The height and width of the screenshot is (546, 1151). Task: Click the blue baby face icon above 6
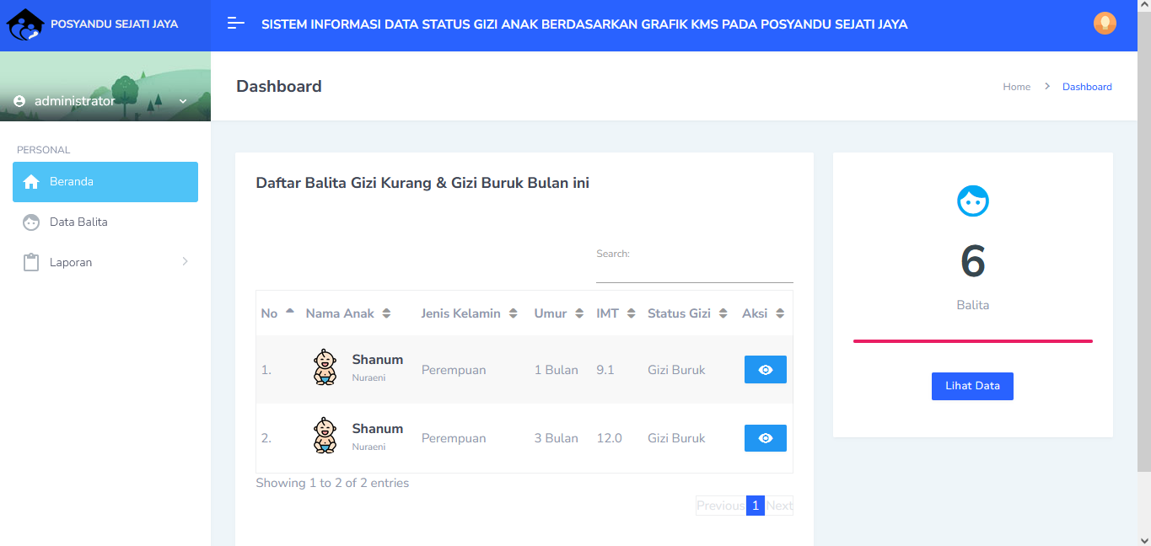coord(972,201)
